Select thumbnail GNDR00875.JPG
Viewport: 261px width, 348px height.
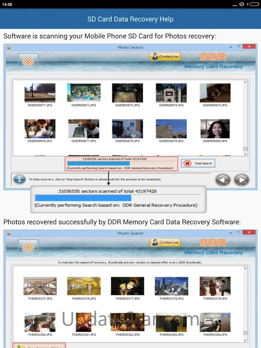tap(215, 93)
